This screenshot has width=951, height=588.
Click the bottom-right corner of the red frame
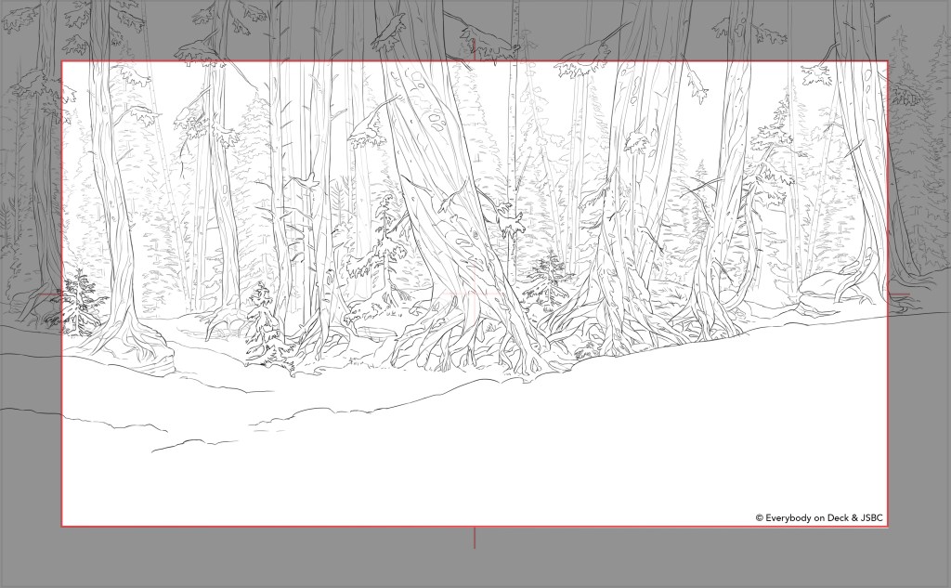pyautogui.click(x=888, y=527)
